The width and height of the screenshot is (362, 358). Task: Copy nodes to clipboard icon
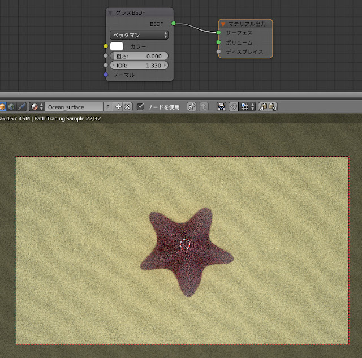click(263, 107)
